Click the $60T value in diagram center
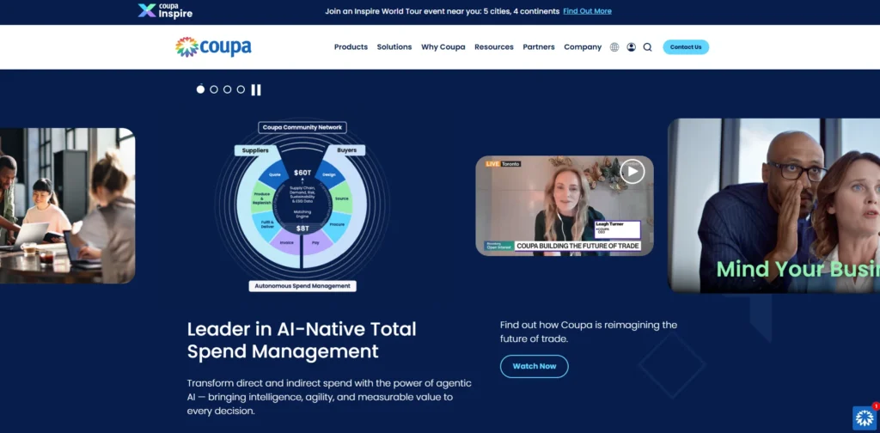The width and height of the screenshot is (880, 433). click(302, 173)
